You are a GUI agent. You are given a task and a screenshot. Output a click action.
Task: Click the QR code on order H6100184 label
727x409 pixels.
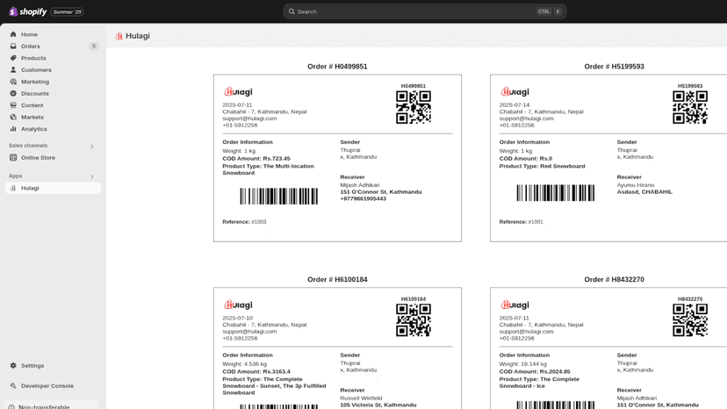pos(414,320)
